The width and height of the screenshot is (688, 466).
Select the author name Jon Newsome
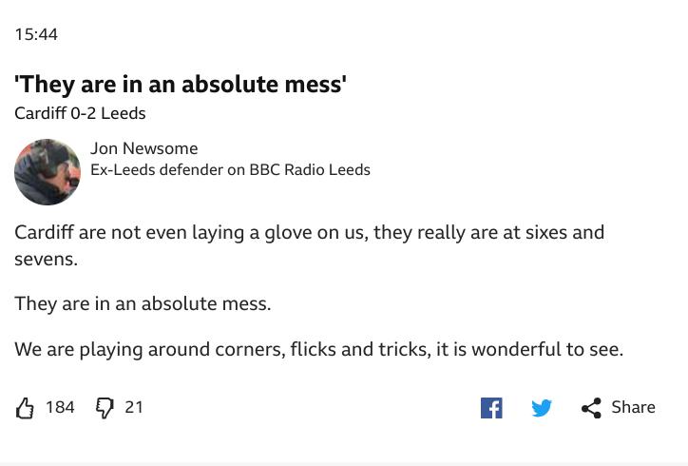tap(143, 148)
